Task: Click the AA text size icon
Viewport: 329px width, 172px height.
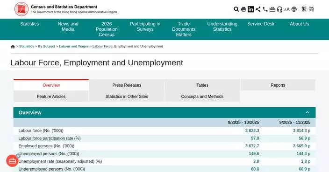Action: (x=287, y=9)
